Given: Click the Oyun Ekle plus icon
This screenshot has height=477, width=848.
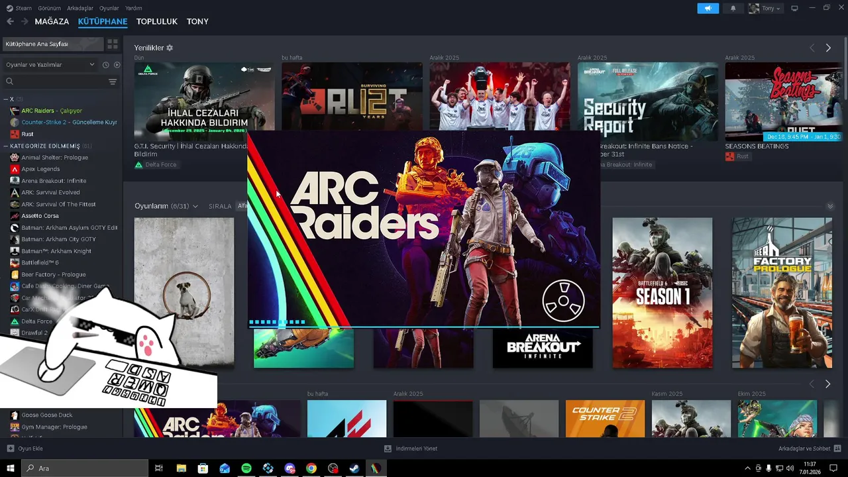Looking at the screenshot, I should pos(10,449).
